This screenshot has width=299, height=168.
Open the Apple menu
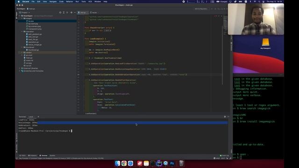tap(19, 1)
